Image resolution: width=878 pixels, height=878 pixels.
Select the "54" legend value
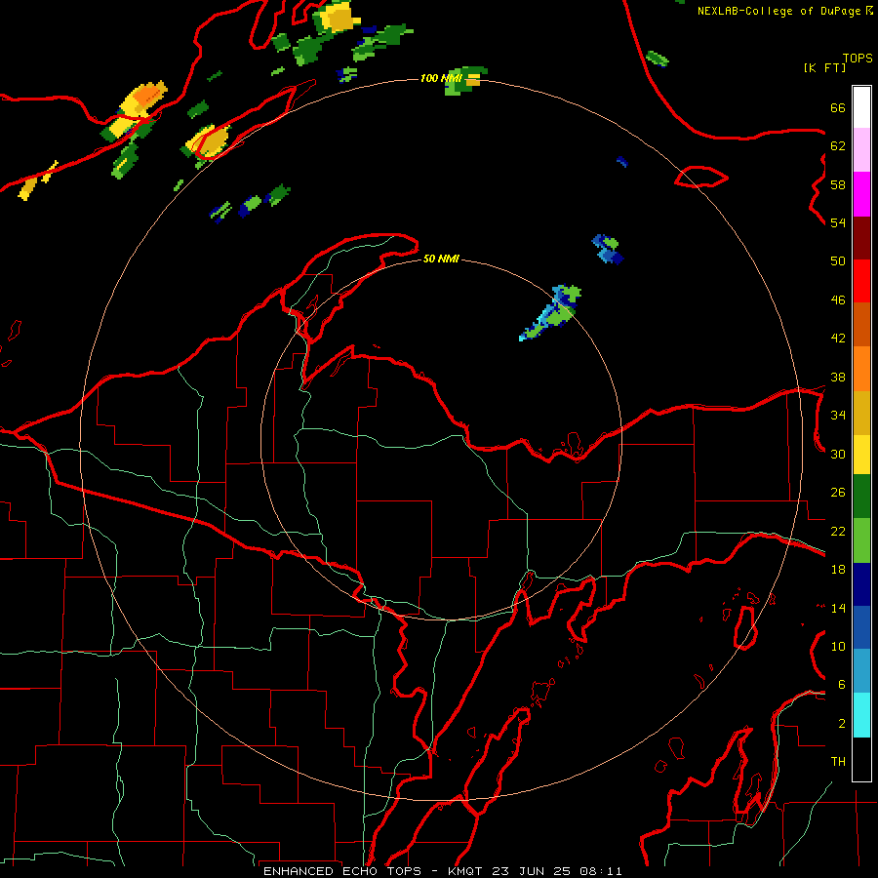click(x=838, y=222)
